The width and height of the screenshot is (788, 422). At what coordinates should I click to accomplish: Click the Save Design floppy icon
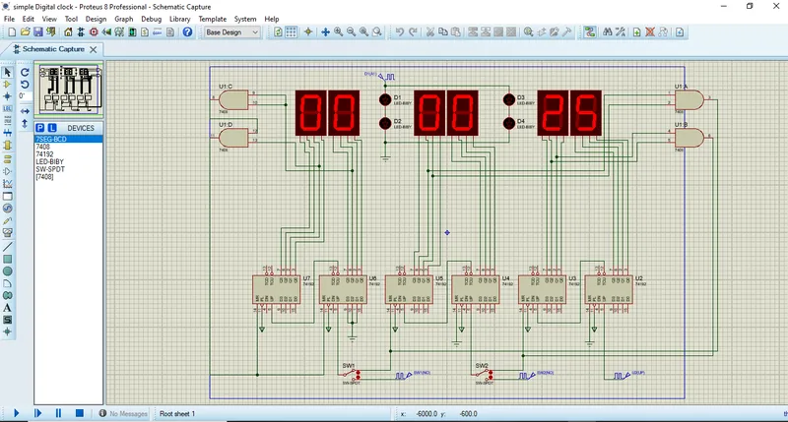point(38,32)
